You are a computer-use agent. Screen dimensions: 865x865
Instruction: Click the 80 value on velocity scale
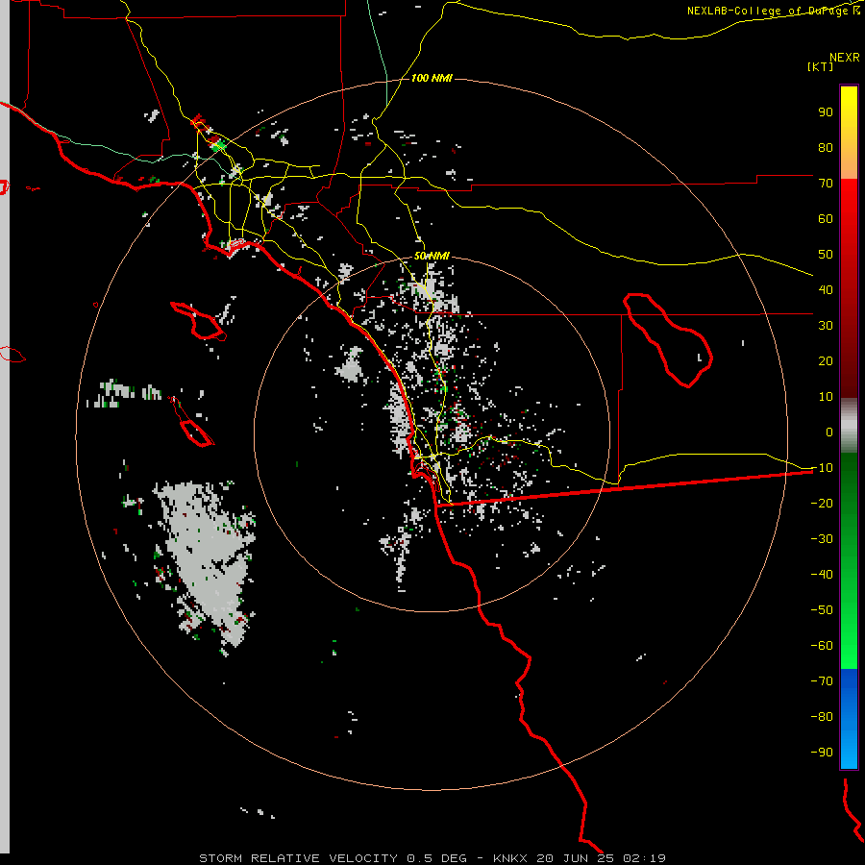pyautogui.click(x=826, y=148)
